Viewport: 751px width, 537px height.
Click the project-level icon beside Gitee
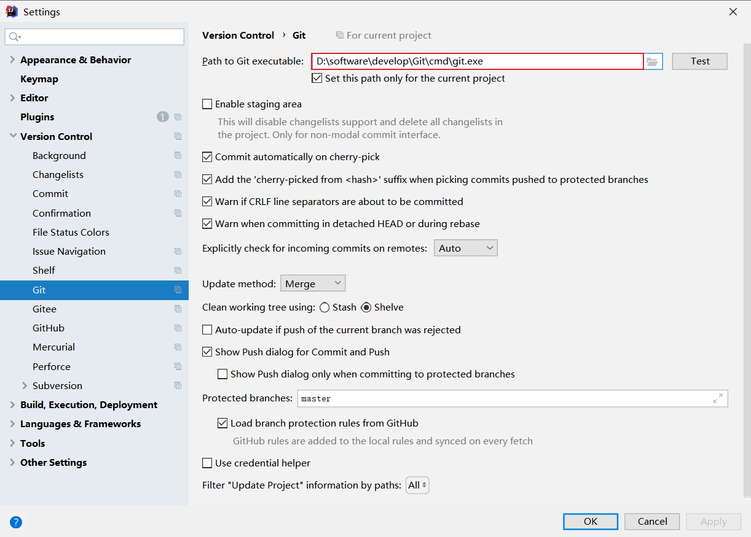tap(178, 309)
